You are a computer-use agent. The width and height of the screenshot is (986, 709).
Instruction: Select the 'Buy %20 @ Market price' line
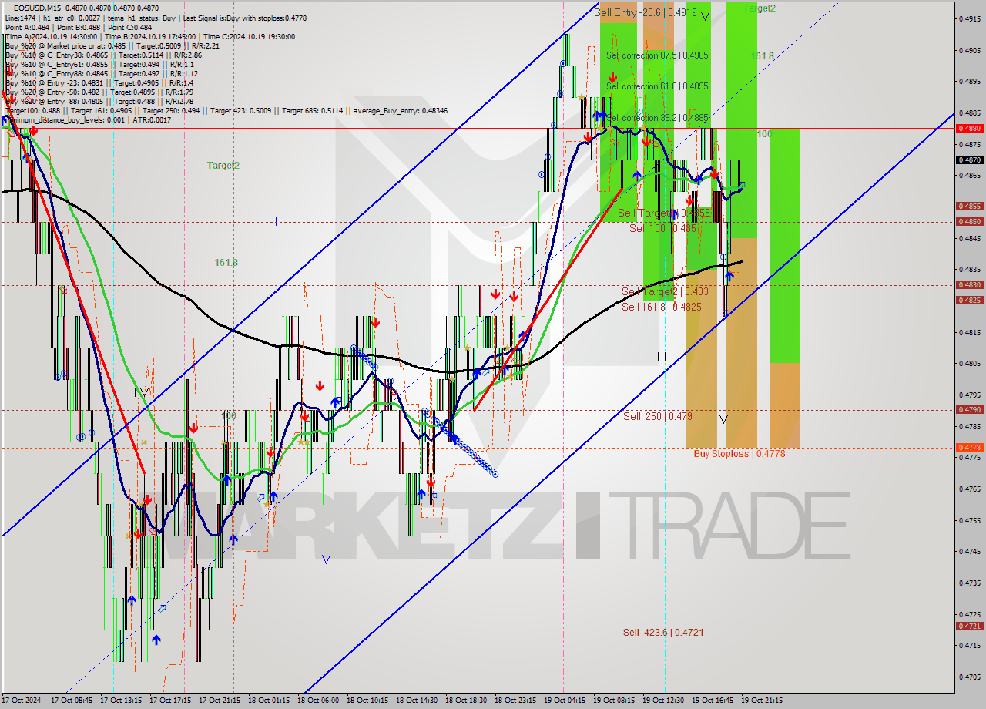112,45
